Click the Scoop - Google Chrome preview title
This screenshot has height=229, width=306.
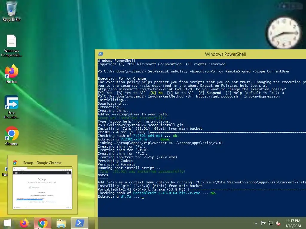[x=42, y=163]
